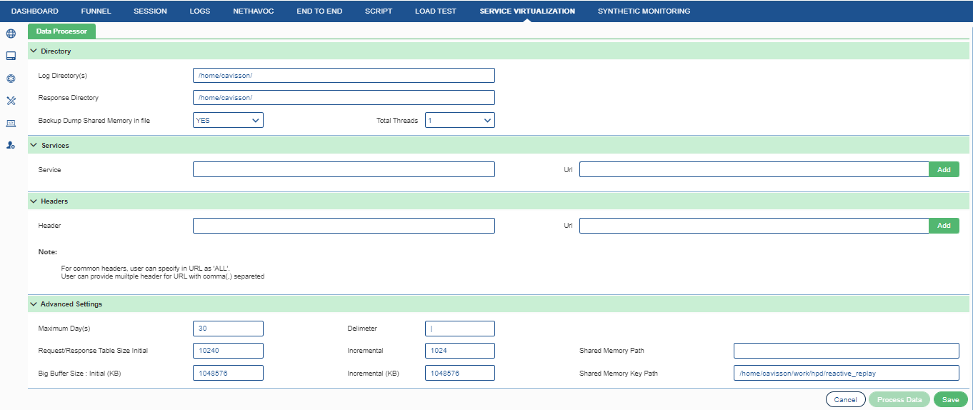Open the Load Test menu
The width and height of the screenshot is (973, 410).
[x=436, y=11]
